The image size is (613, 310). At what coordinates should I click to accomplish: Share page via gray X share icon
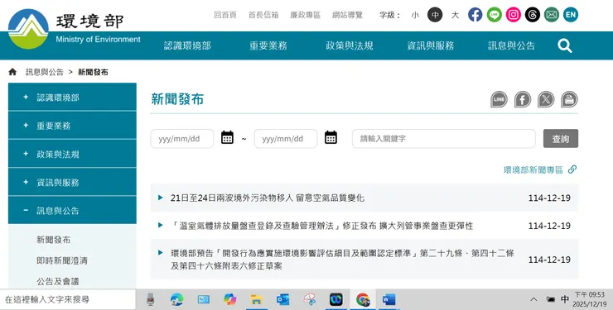point(546,99)
